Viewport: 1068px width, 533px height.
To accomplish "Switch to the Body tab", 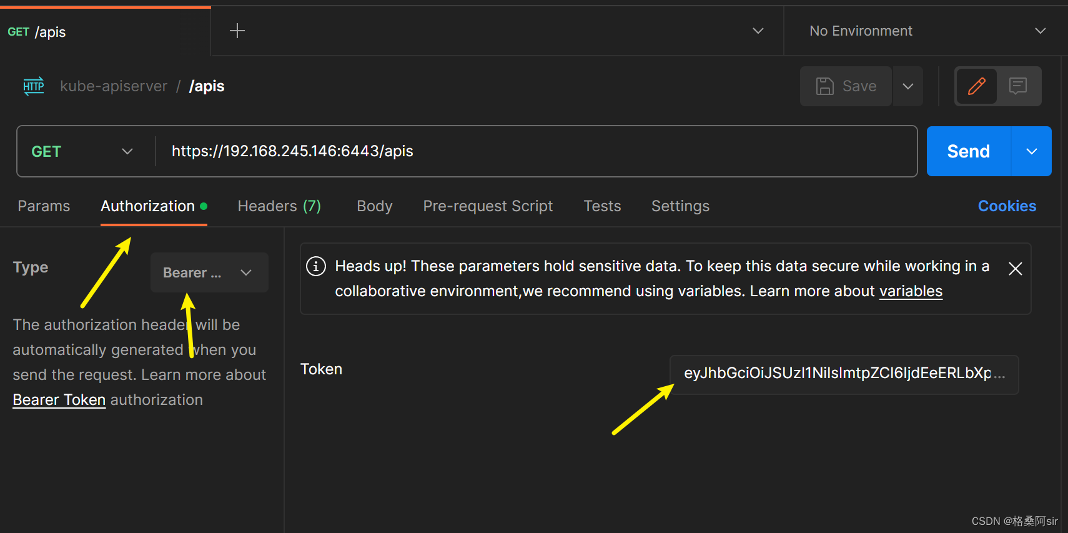I will coord(375,206).
